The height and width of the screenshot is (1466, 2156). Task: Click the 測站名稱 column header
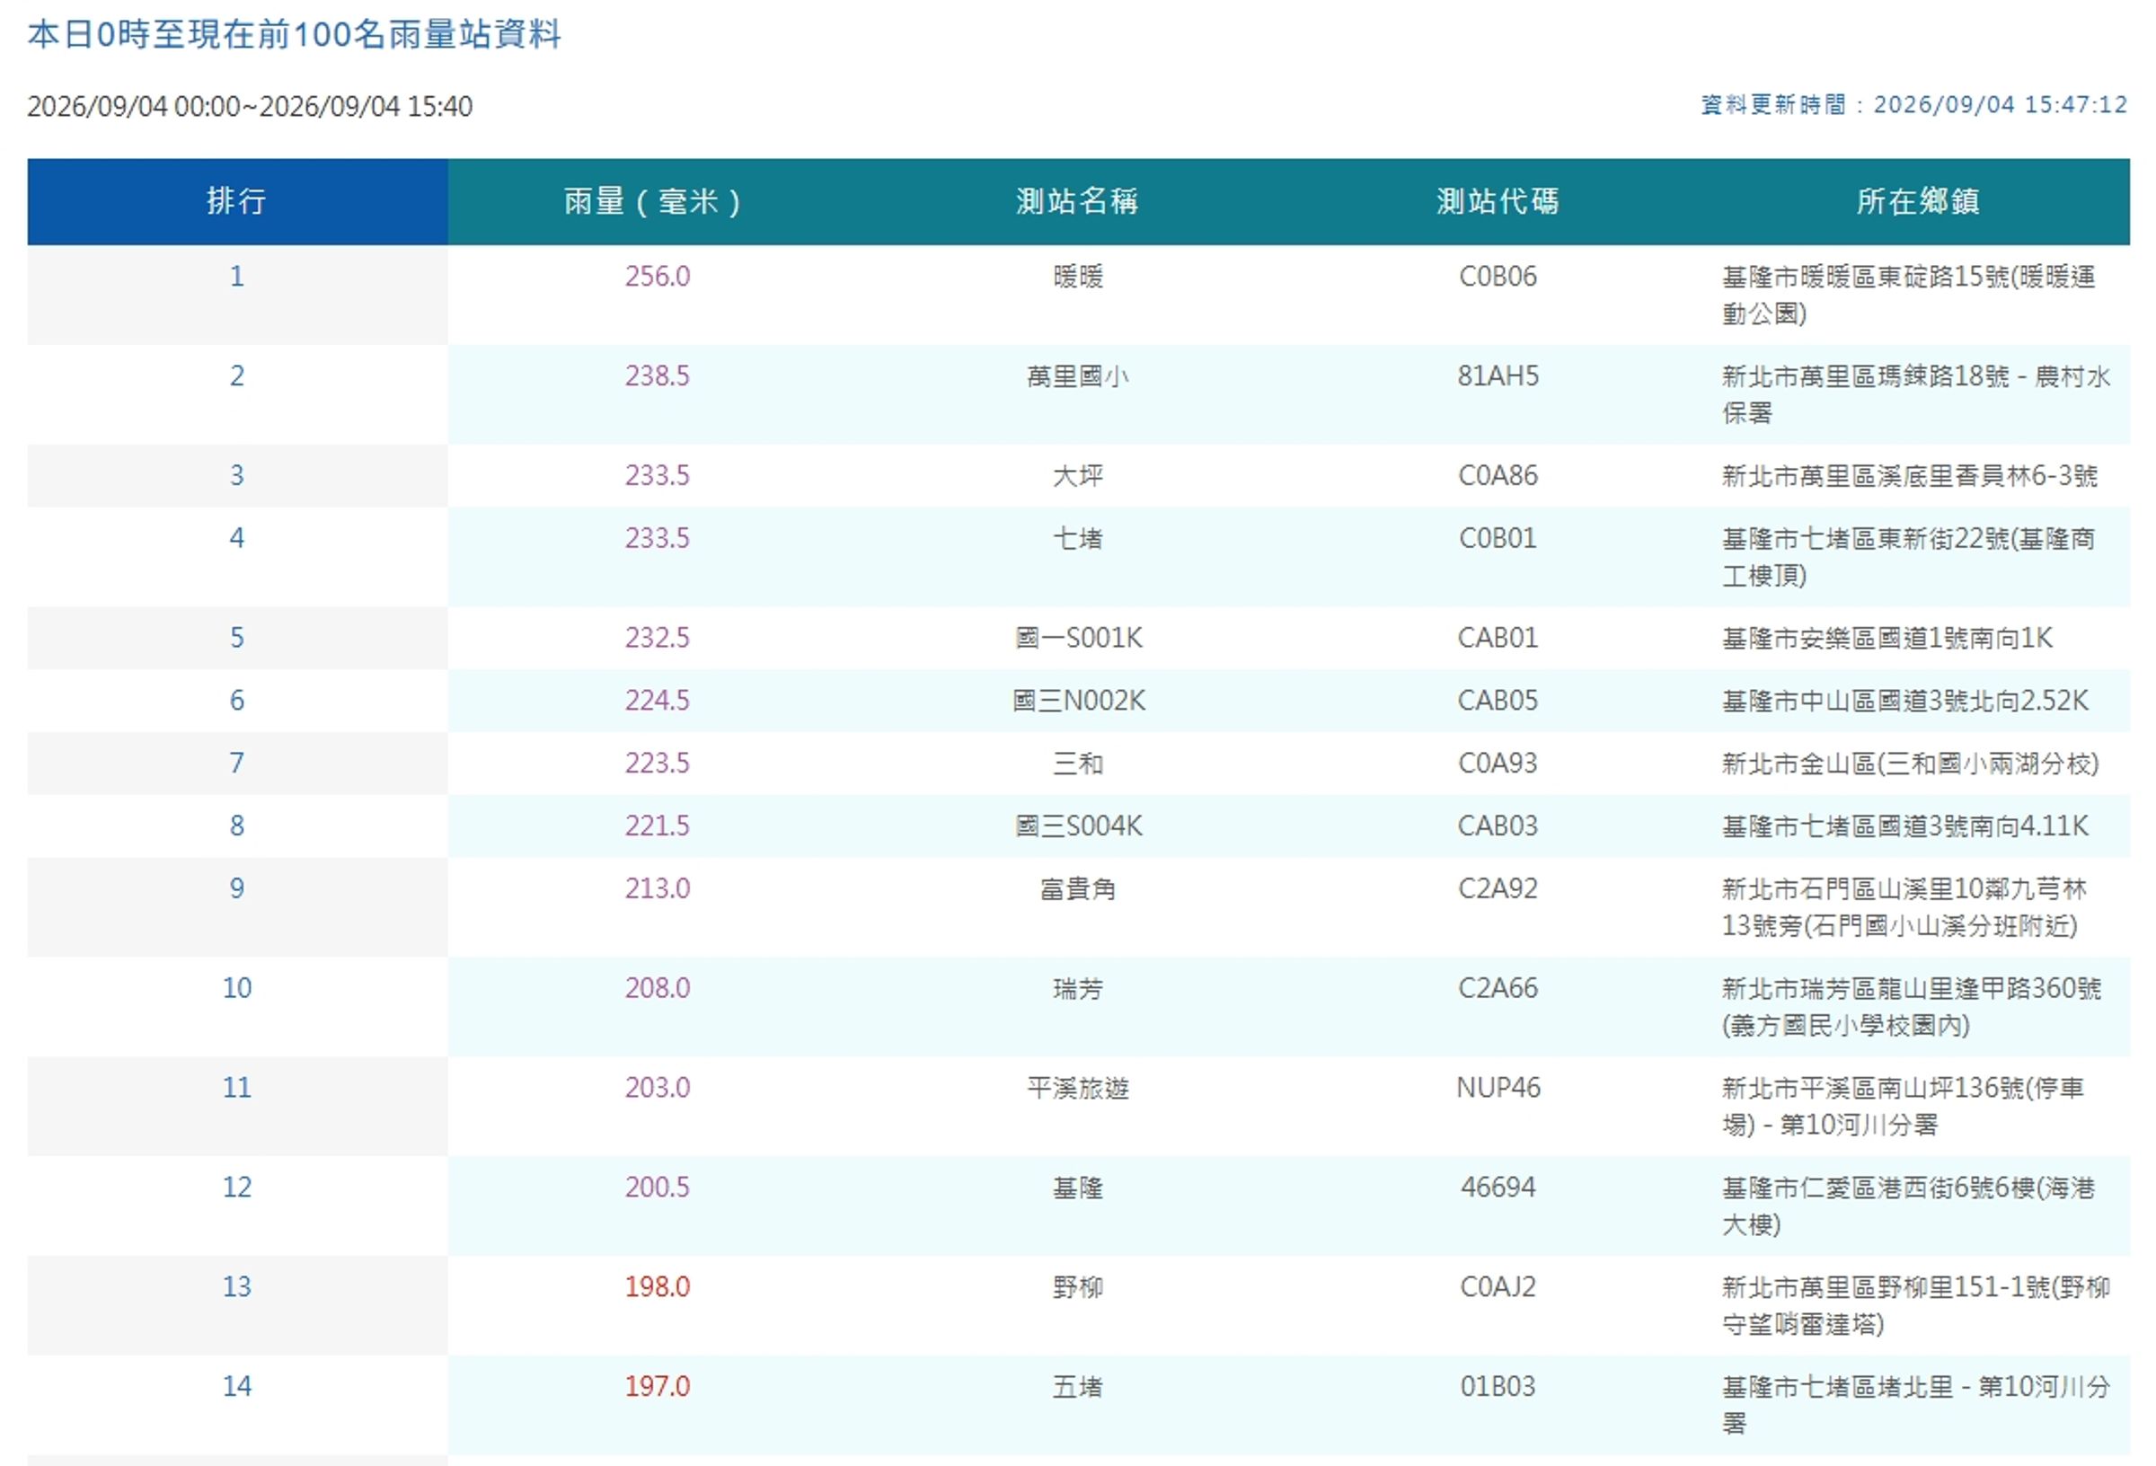[1077, 201]
